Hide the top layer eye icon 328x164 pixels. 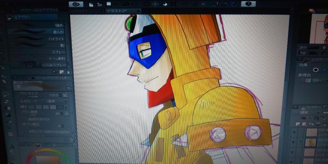tap(294, 132)
